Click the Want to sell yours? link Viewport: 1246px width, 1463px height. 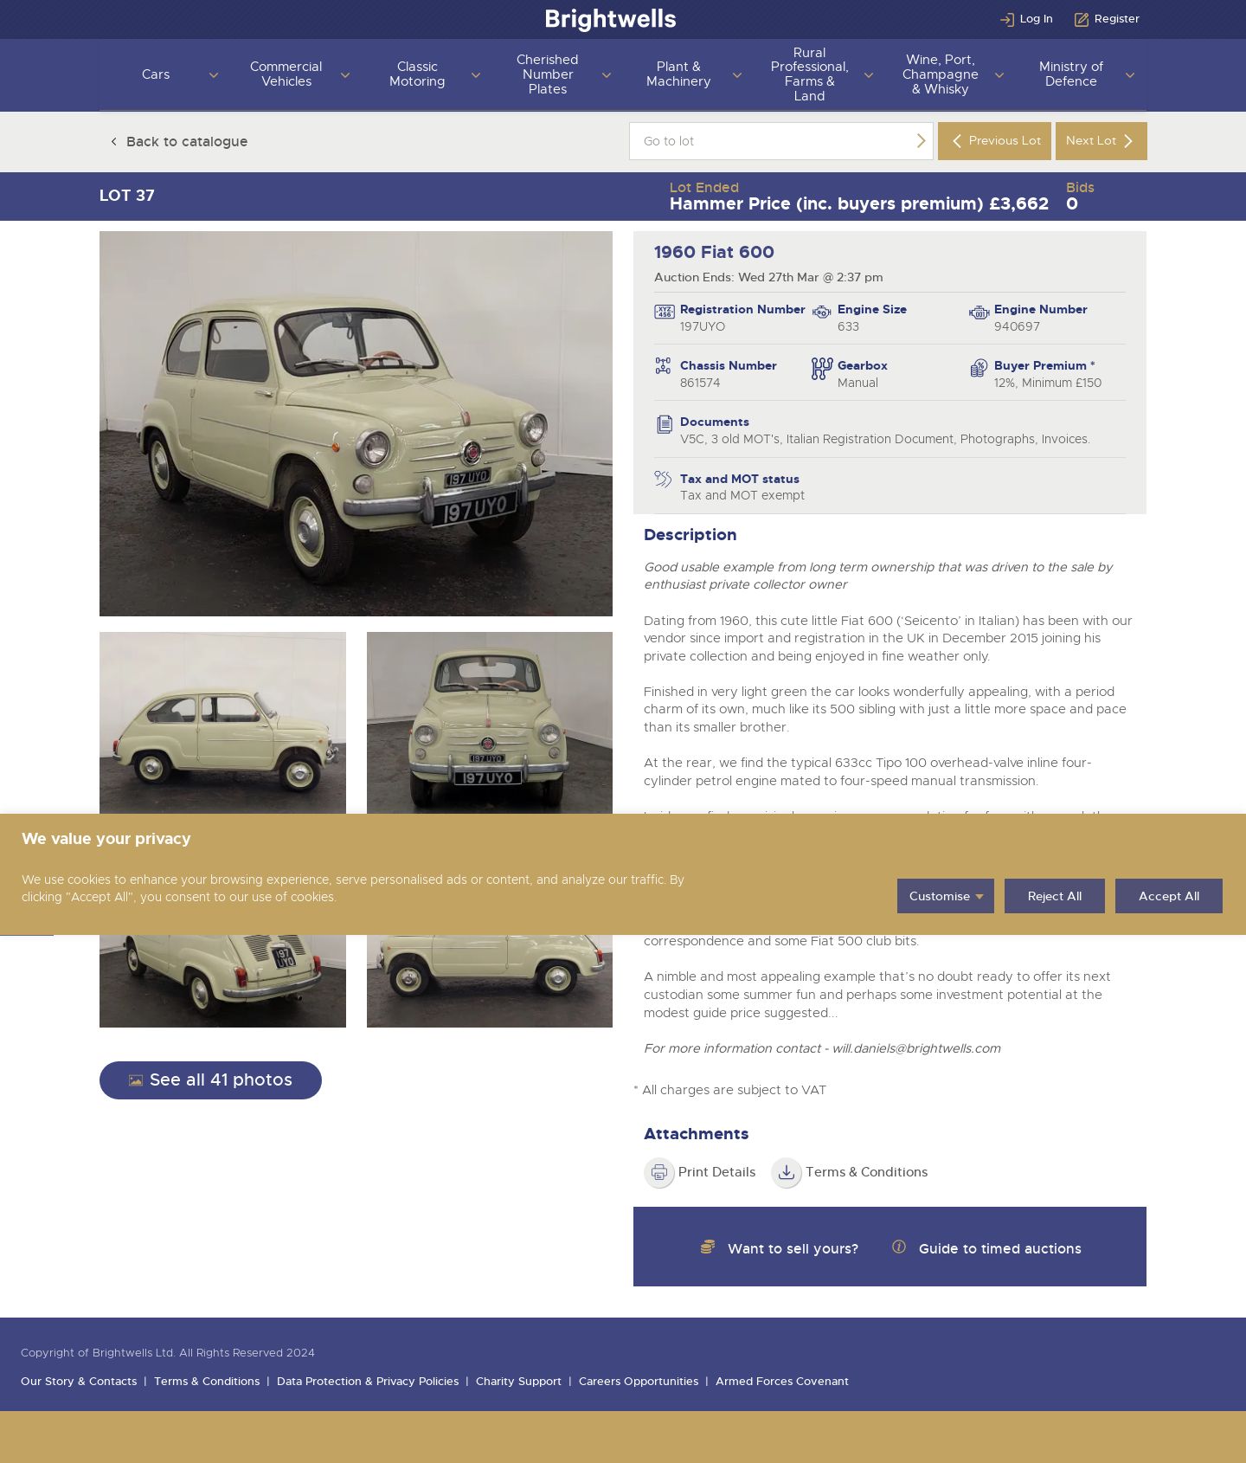coord(793,1248)
